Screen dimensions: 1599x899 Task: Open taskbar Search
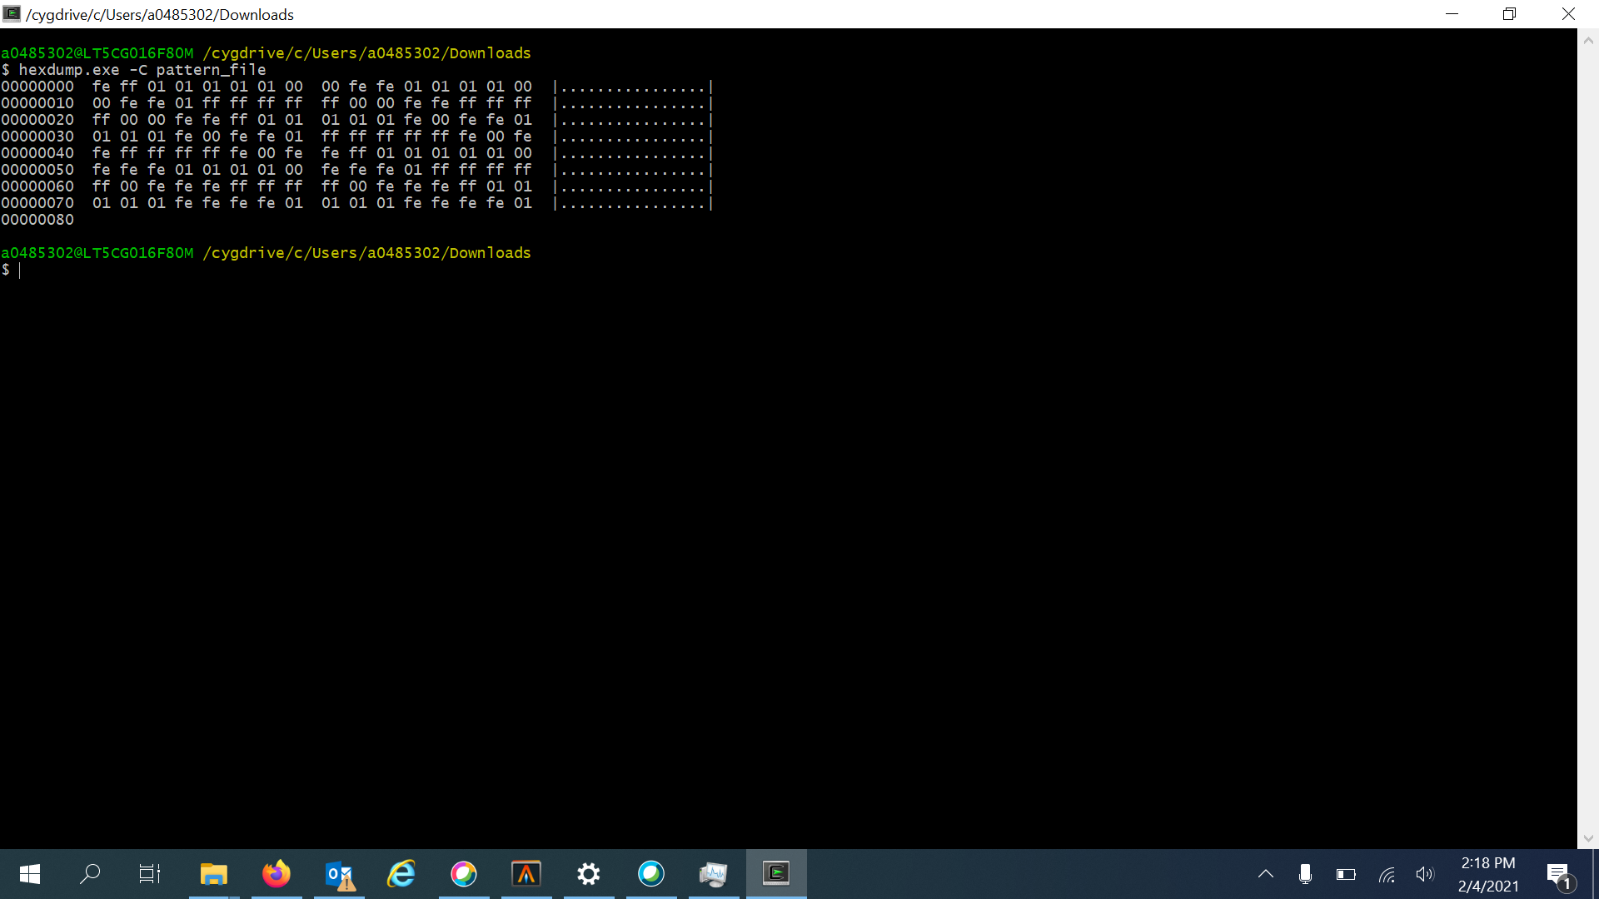pyautogui.click(x=90, y=874)
